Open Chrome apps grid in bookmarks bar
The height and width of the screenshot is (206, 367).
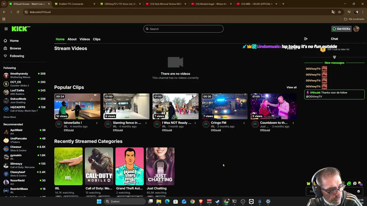pyautogui.click(x=4, y=19)
